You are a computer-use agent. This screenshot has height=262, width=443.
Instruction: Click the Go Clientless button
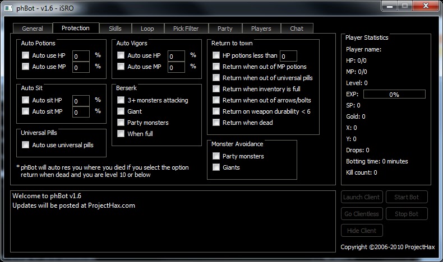362,214
